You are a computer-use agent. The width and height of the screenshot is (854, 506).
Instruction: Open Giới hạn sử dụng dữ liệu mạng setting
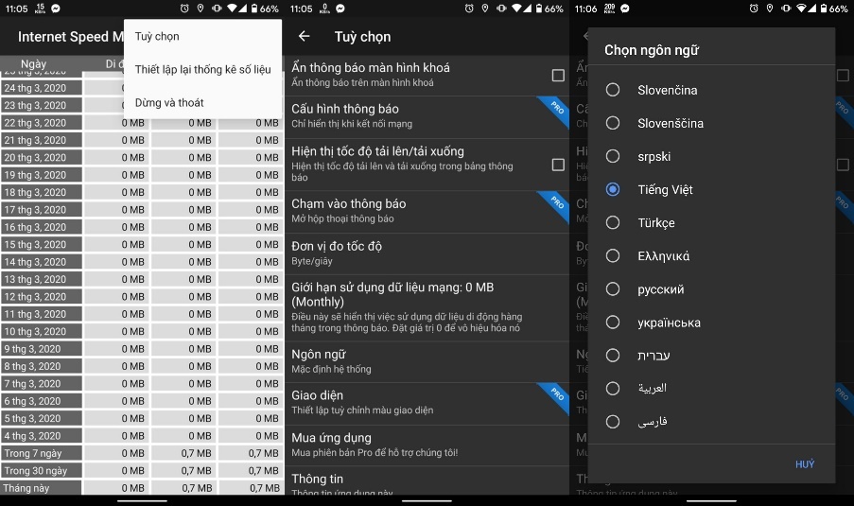tap(426, 306)
